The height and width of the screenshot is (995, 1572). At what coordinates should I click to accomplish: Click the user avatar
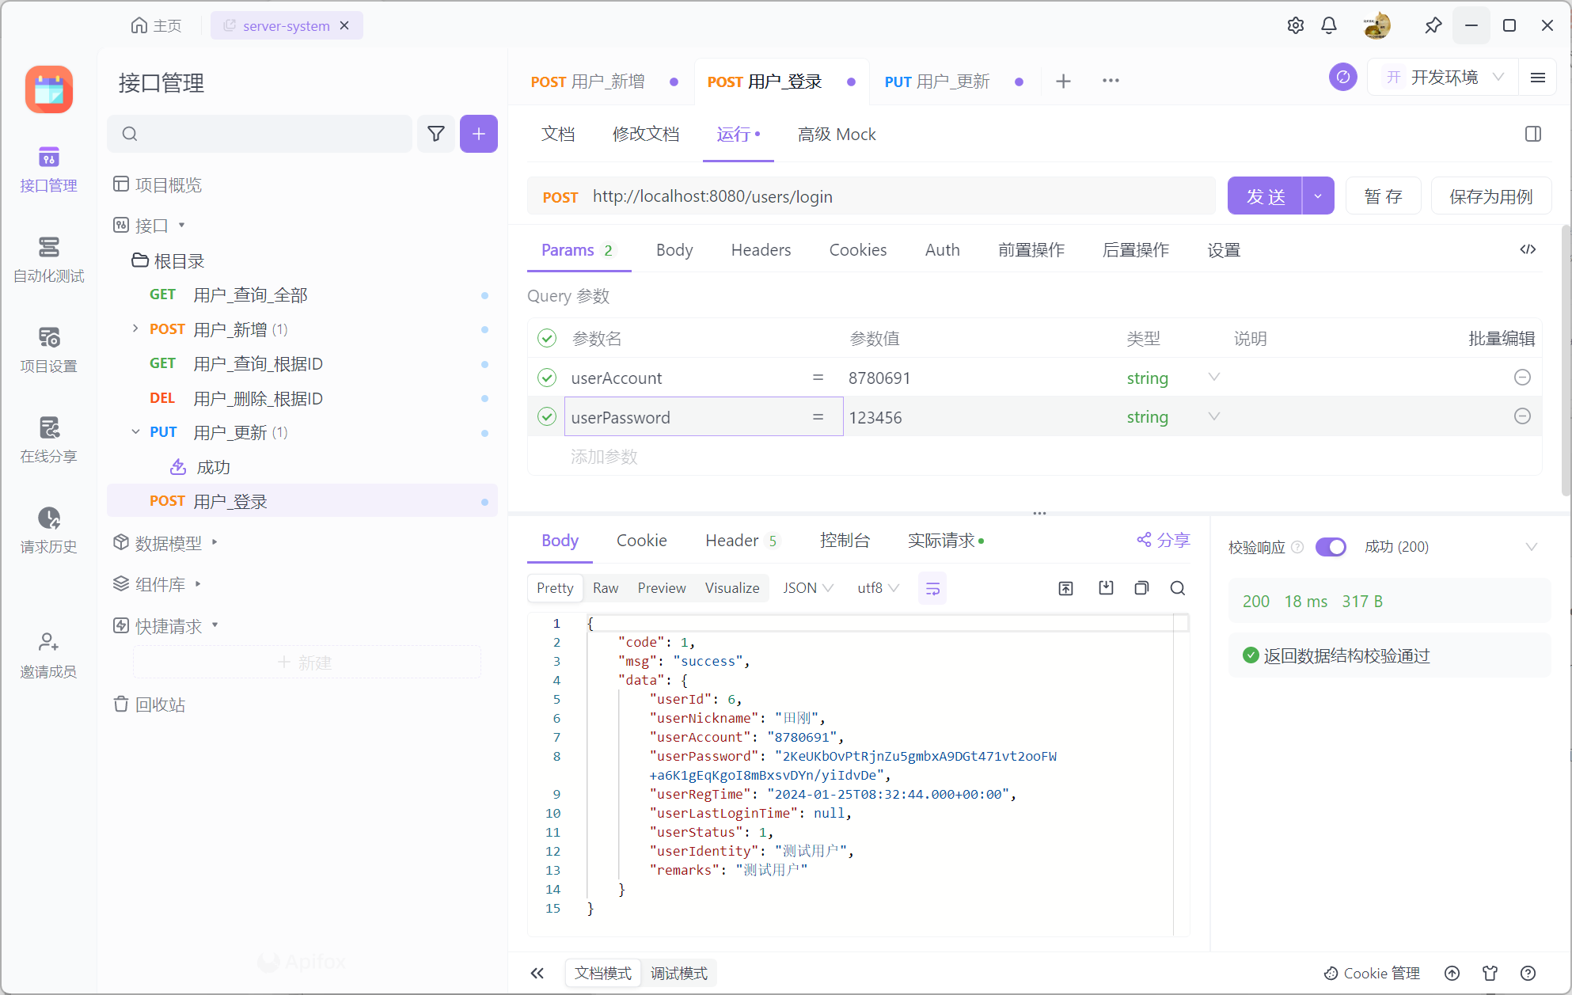[1377, 25]
